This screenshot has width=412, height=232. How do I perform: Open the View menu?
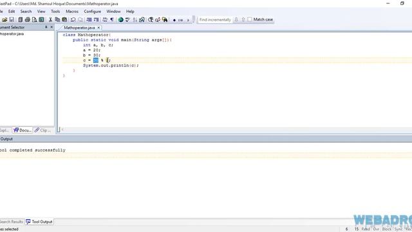pyautogui.click(x=41, y=12)
